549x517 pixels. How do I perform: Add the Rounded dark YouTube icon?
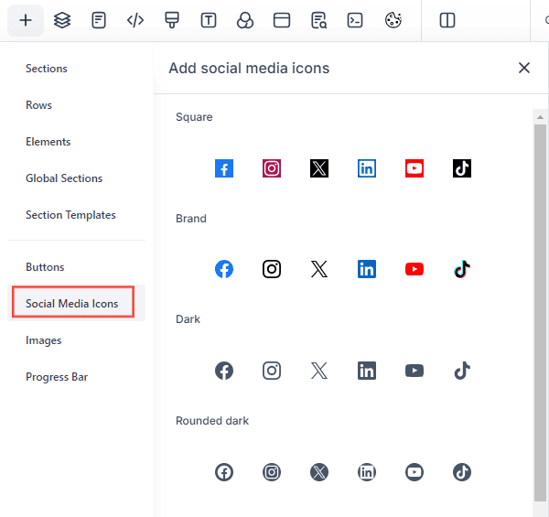point(414,472)
